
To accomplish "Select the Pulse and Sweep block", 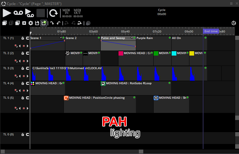I will (118, 43).
